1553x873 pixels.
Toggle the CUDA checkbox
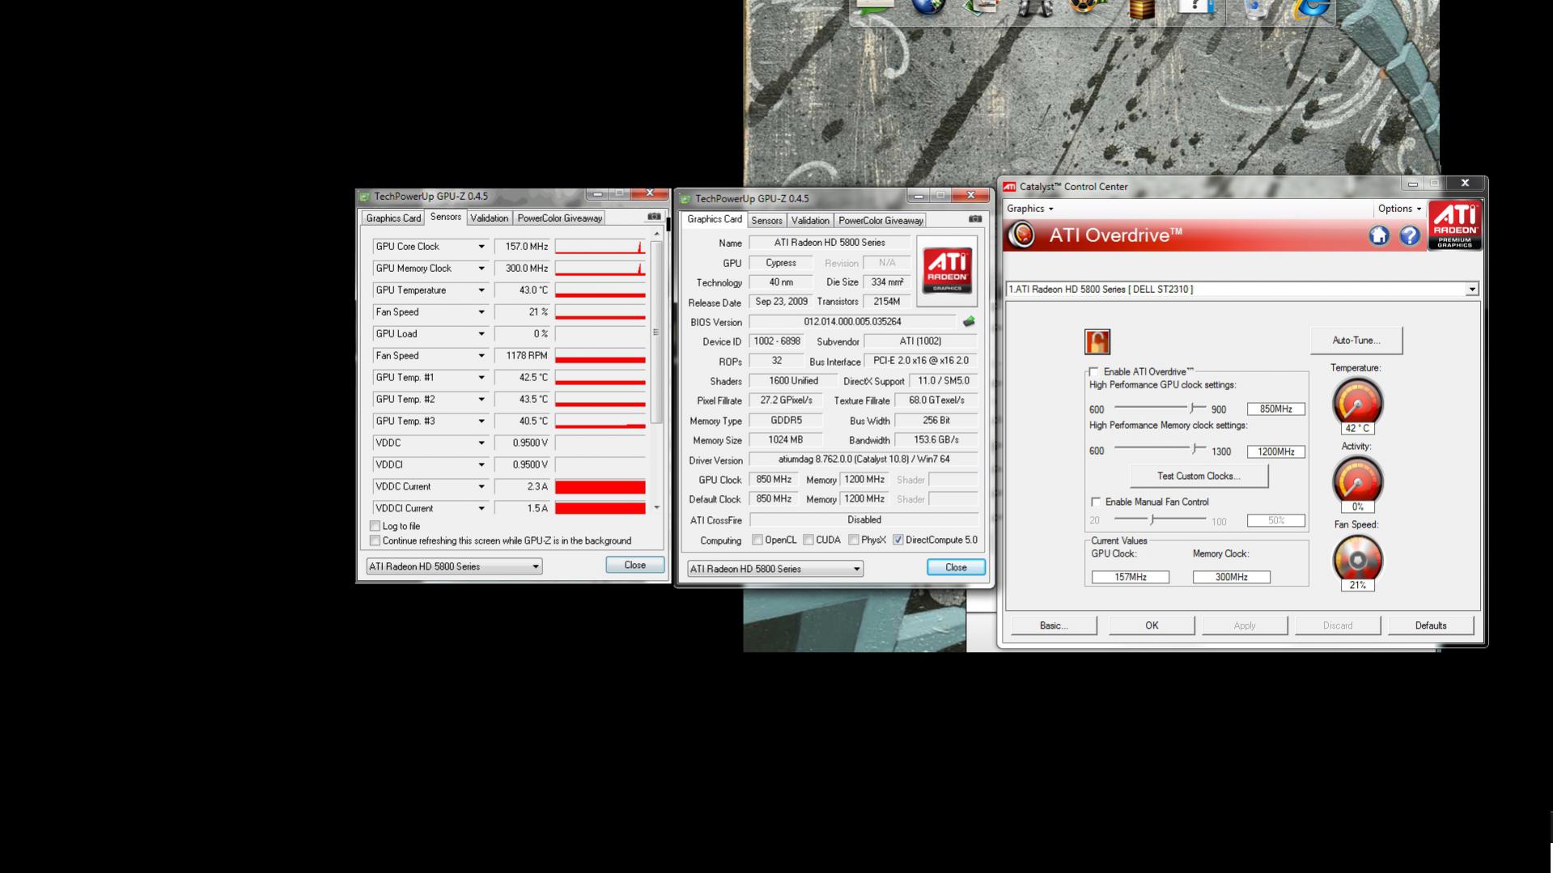808,540
